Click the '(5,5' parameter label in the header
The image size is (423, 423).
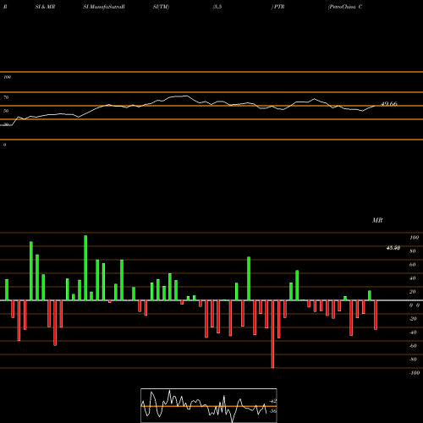click(217, 7)
